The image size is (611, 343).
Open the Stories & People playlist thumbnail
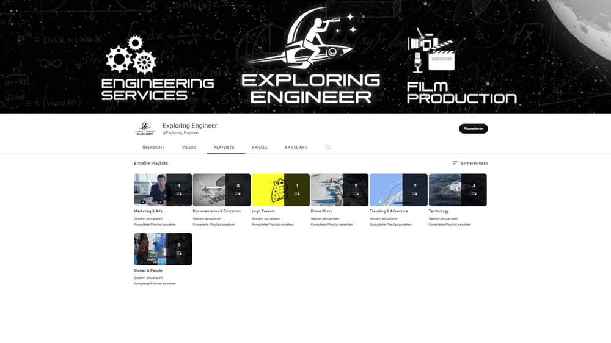tap(163, 249)
